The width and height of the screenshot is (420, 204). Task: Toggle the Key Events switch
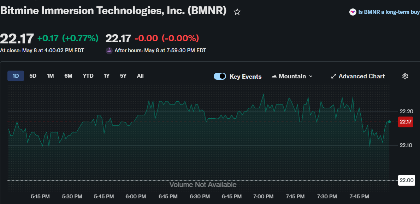pos(220,77)
